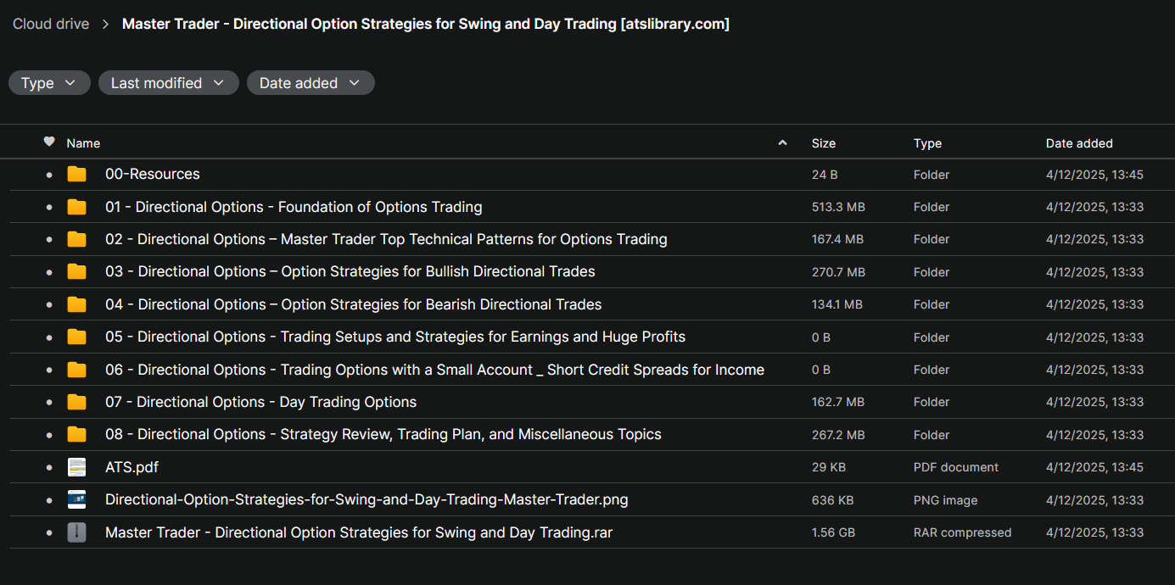Screen dimensions: 1175x585
Task: Click the 1.56 GB size value
Action: pyautogui.click(x=833, y=532)
